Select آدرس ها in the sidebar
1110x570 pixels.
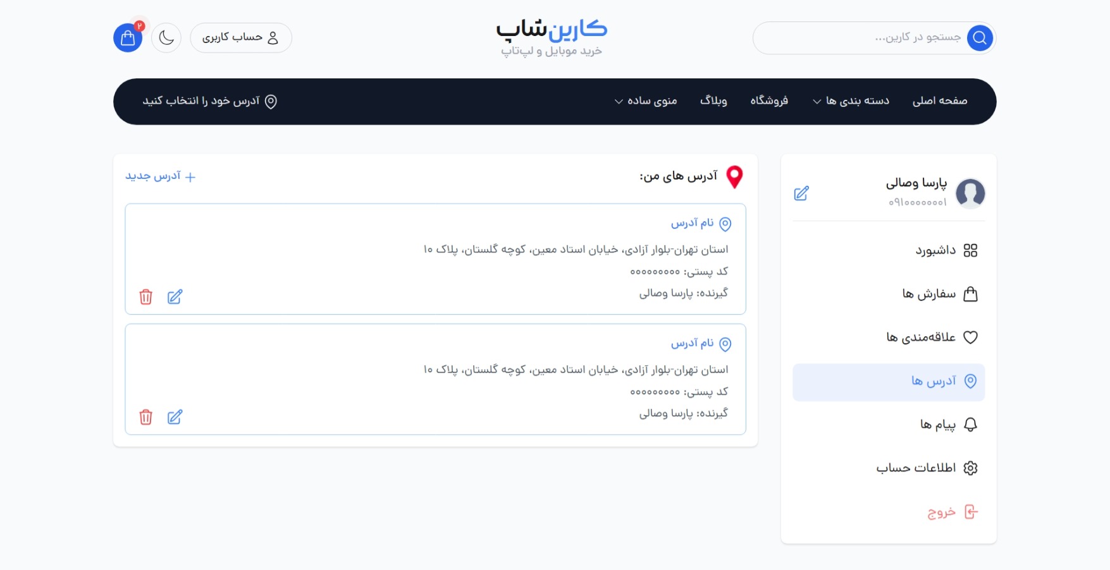click(x=889, y=382)
